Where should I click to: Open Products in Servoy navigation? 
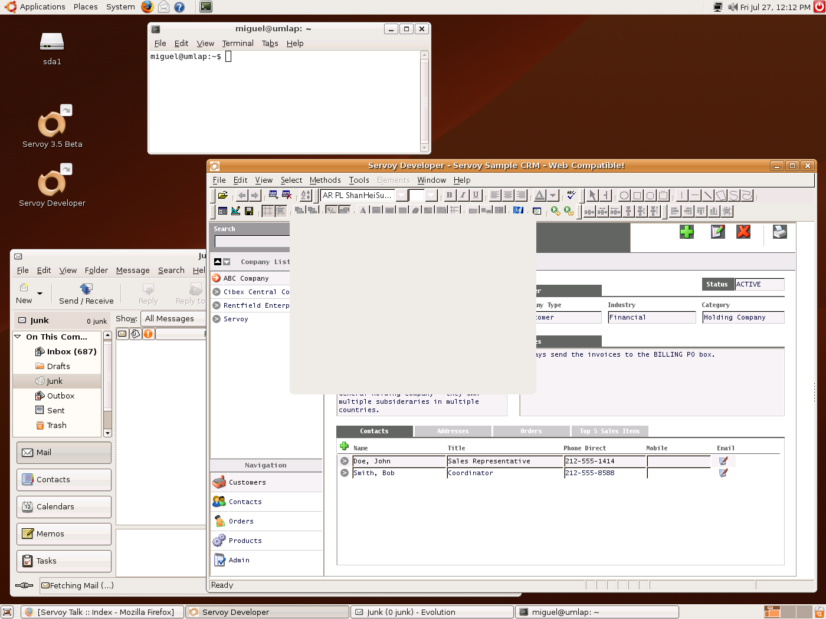coord(266,541)
